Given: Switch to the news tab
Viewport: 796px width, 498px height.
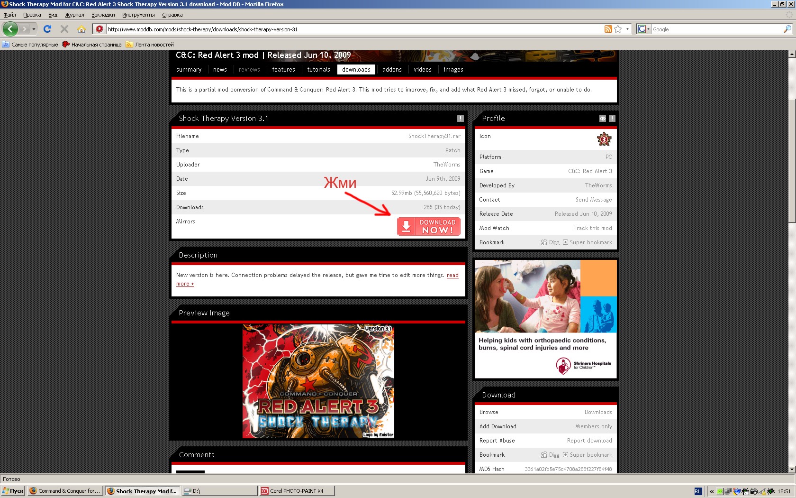Looking at the screenshot, I should 220,70.
